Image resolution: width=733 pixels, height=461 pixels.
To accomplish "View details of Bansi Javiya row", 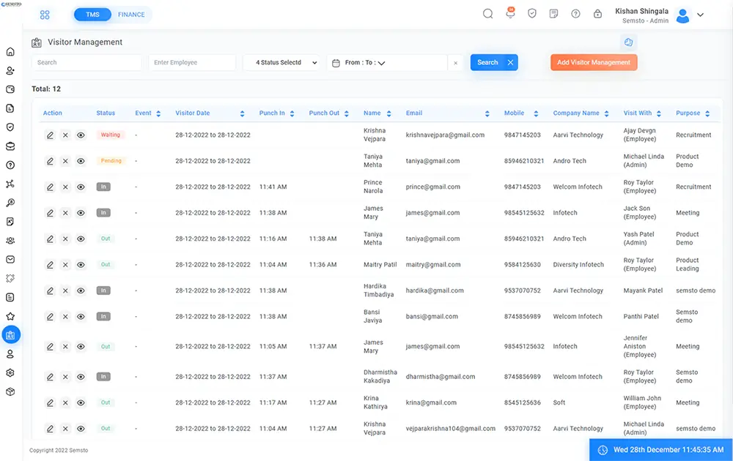I will tap(81, 316).
